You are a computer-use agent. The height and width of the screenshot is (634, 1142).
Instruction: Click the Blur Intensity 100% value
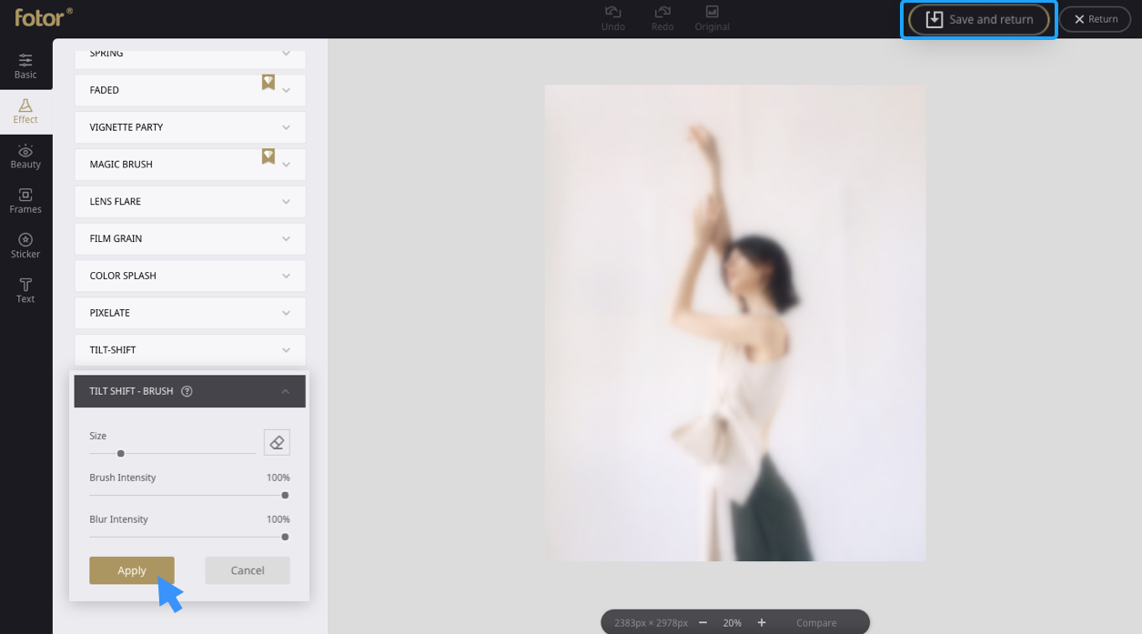tap(278, 519)
